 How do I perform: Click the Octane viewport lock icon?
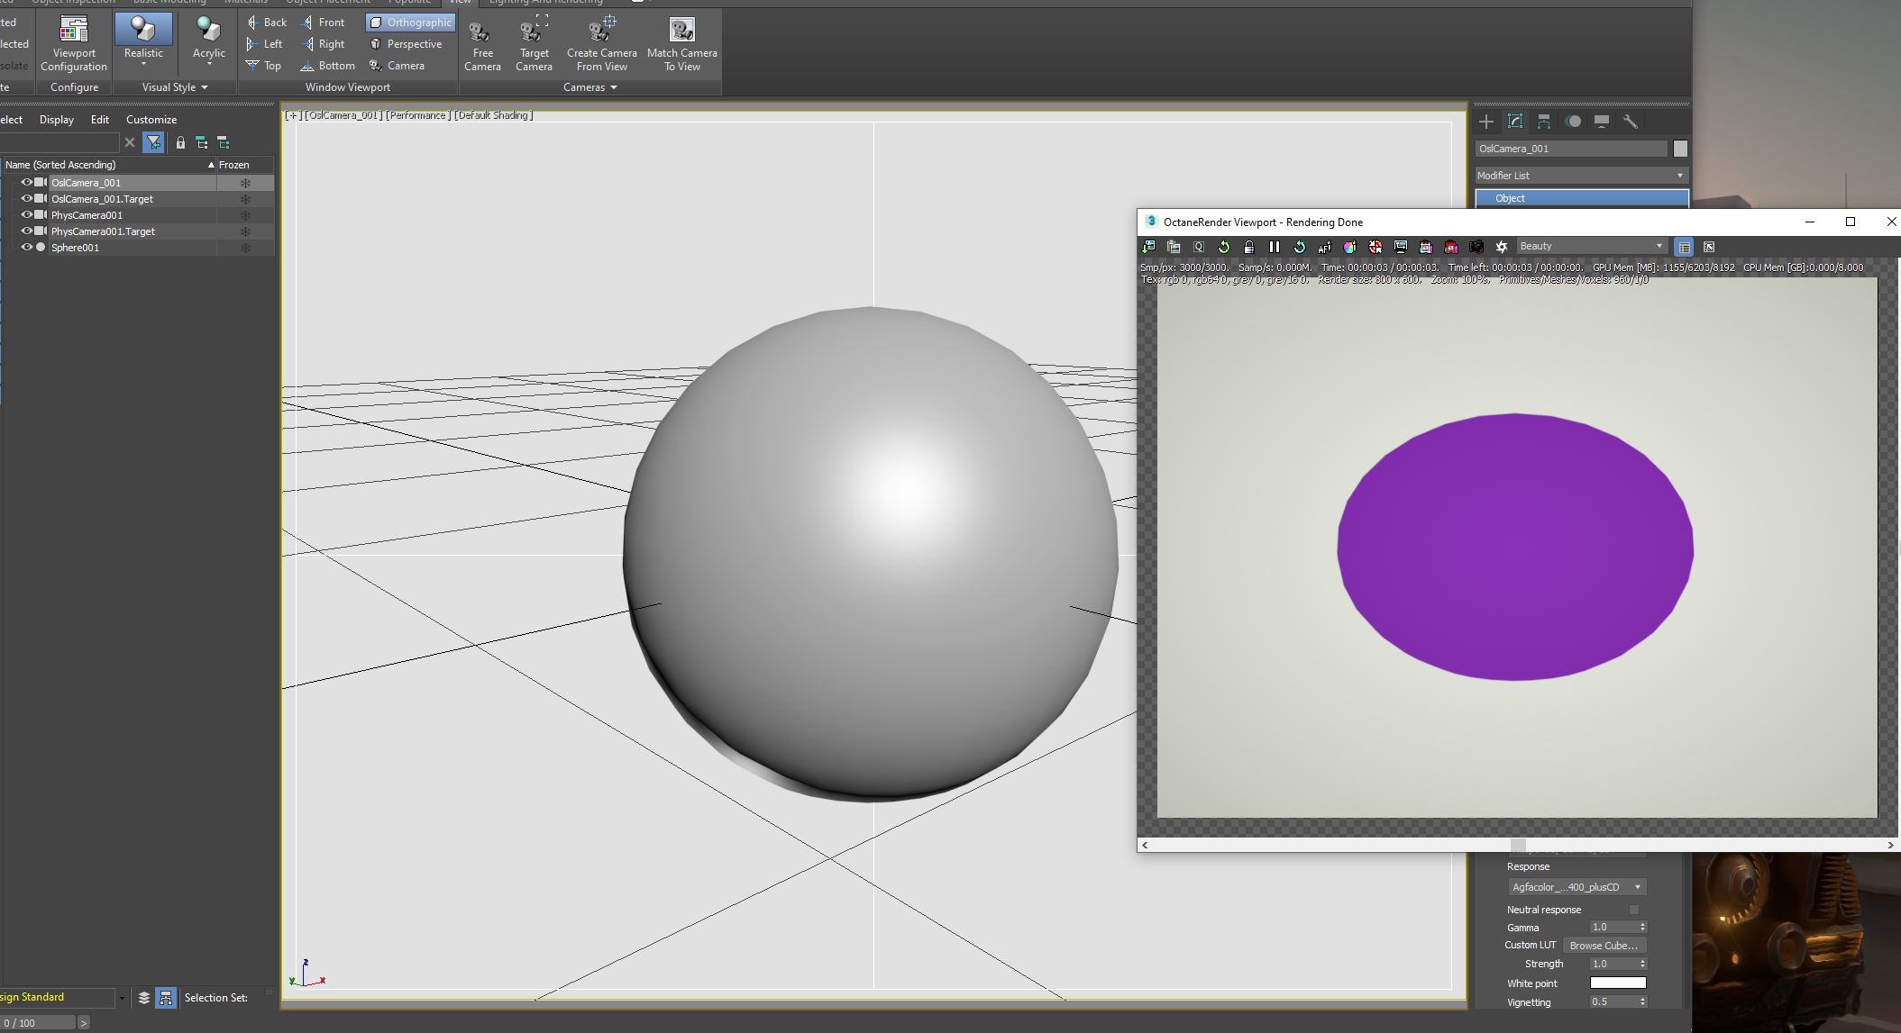pos(1248,247)
